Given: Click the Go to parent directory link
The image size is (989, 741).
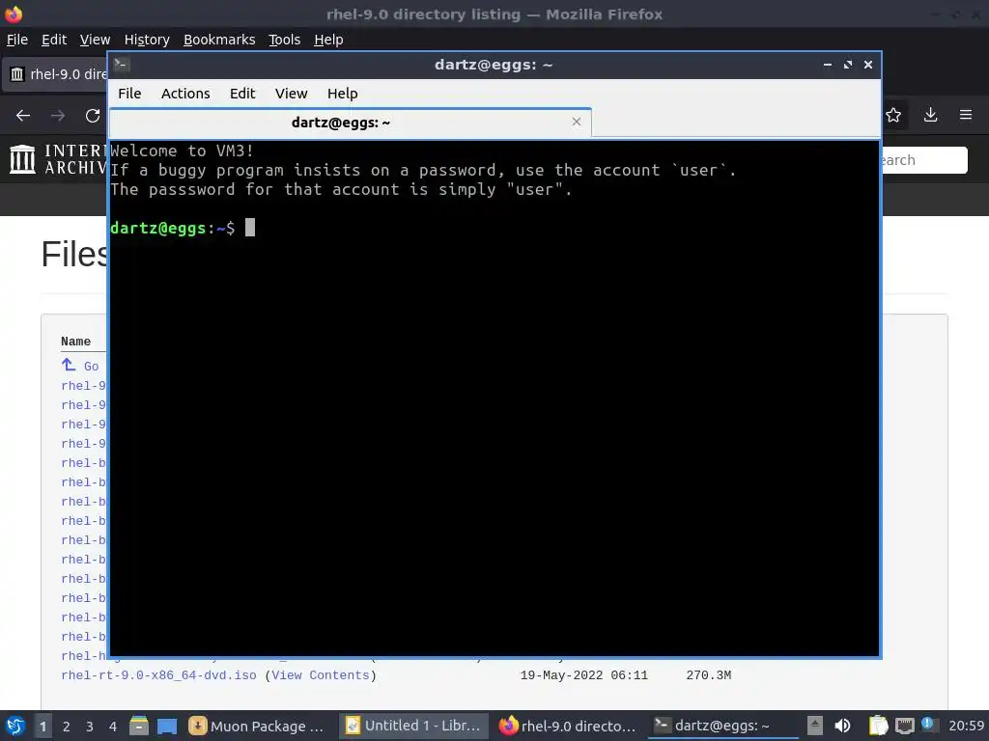Looking at the screenshot, I should click(81, 366).
